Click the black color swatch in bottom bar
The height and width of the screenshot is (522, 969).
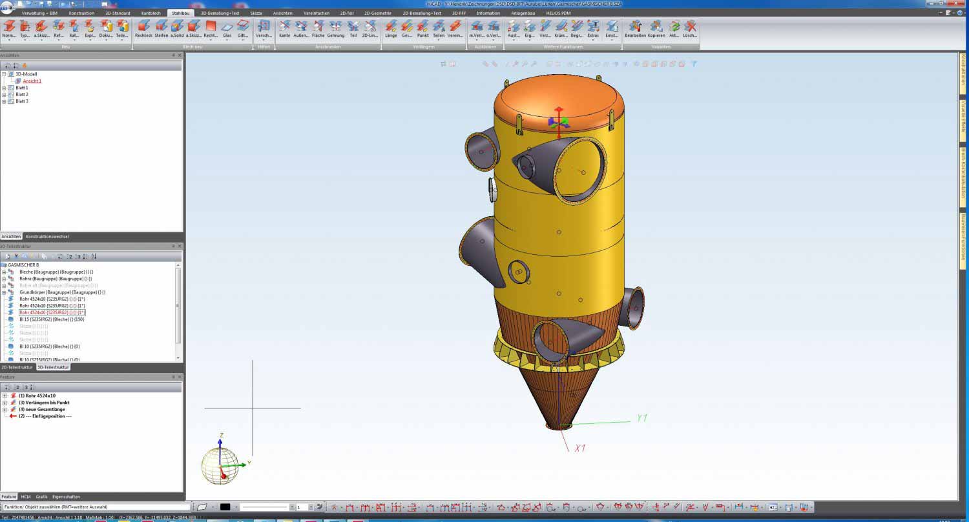(x=225, y=507)
